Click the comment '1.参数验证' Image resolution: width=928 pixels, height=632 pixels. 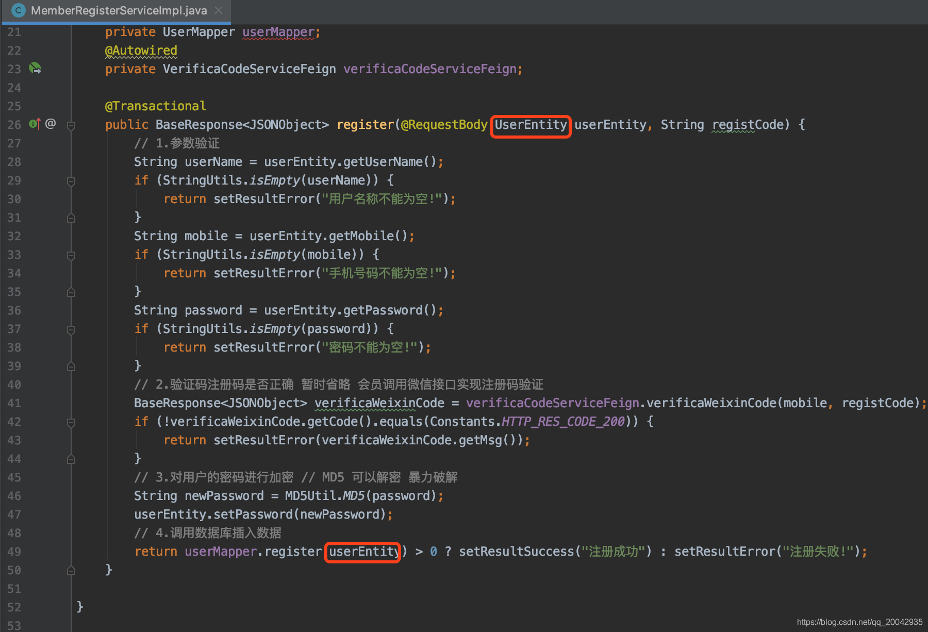(177, 143)
